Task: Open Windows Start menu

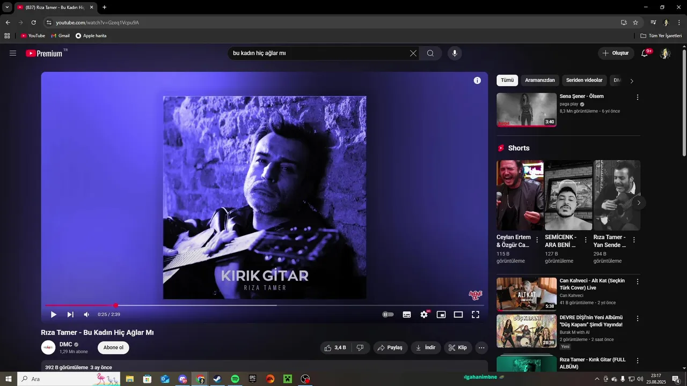Action: [x=9, y=379]
